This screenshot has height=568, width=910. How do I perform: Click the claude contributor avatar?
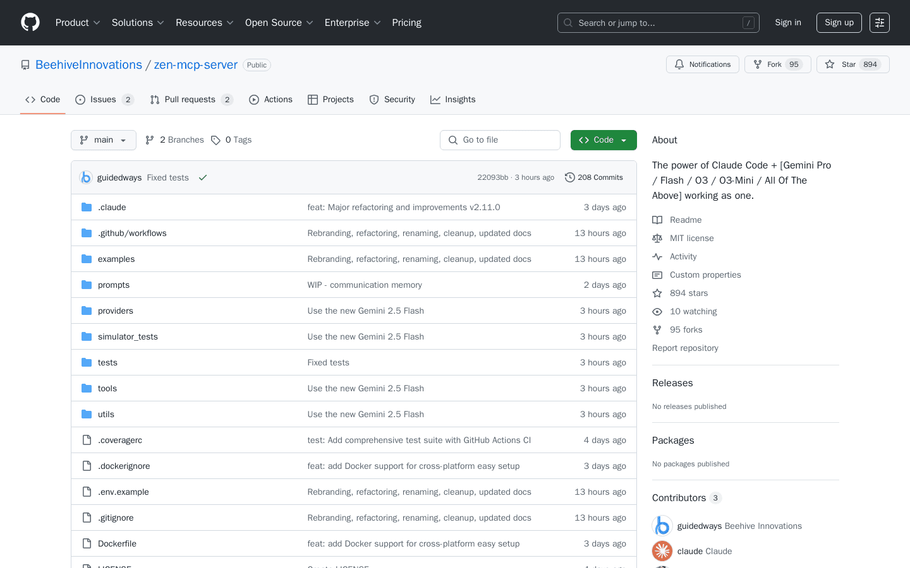662,551
